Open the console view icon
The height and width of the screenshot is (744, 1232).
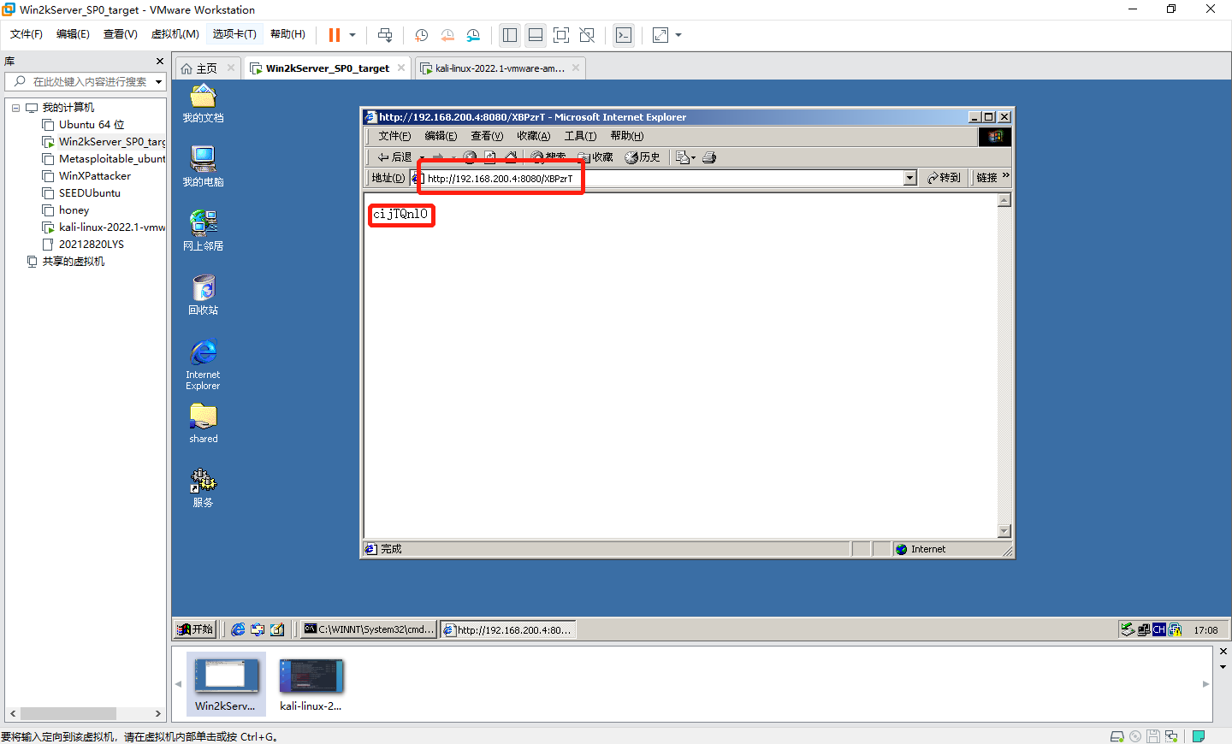pos(624,35)
